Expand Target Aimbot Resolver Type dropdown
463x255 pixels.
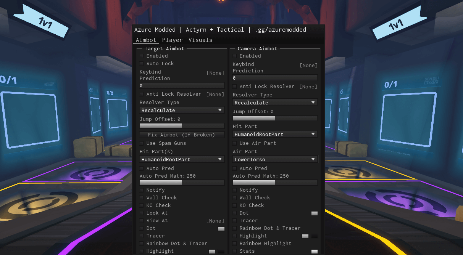pos(182,110)
